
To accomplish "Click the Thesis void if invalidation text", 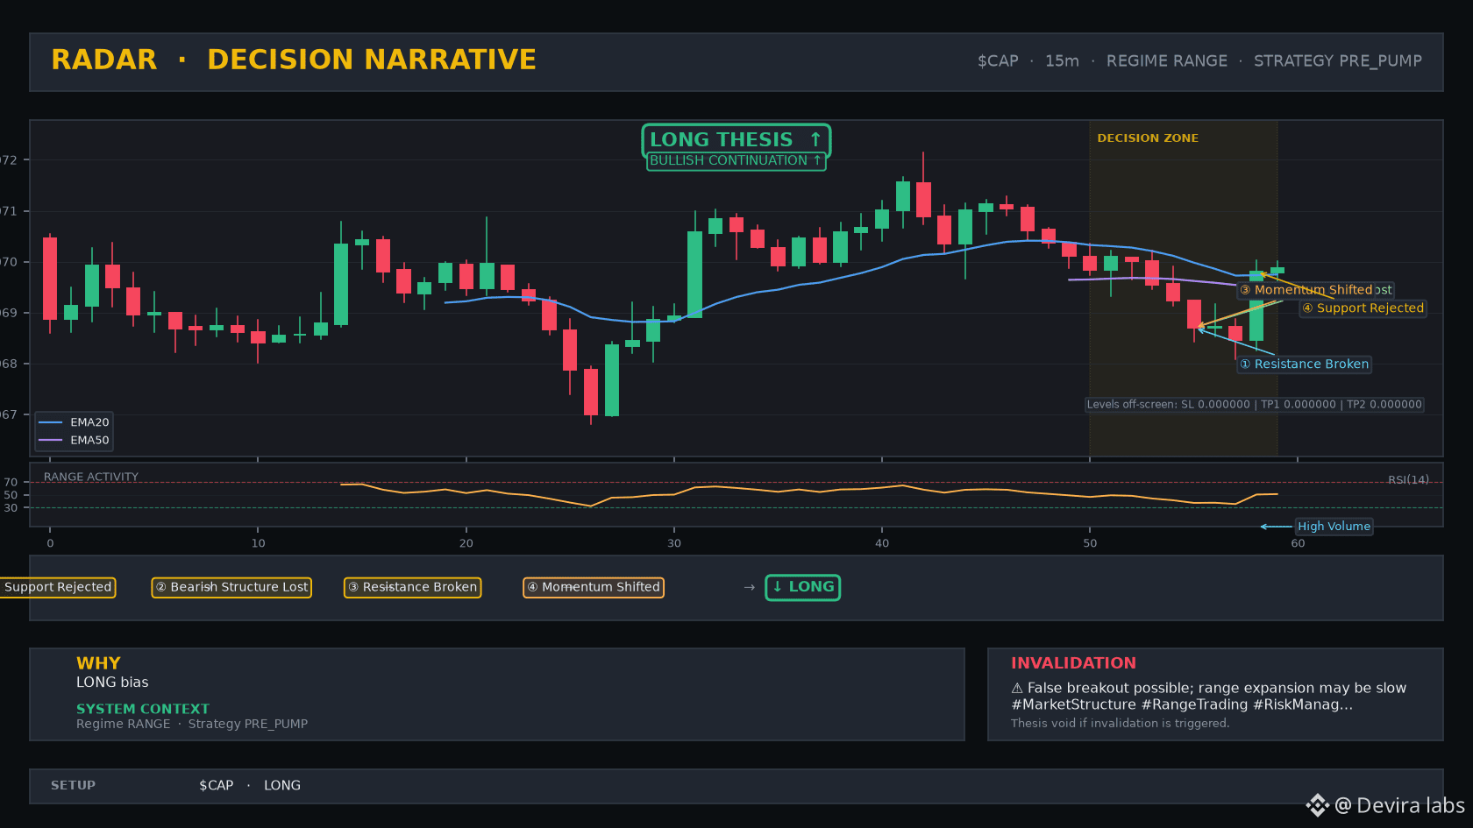I will tap(1120, 724).
